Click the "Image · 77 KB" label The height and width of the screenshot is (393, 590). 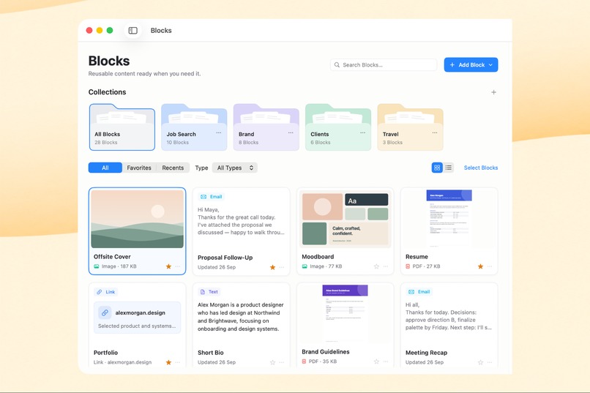coord(326,266)
